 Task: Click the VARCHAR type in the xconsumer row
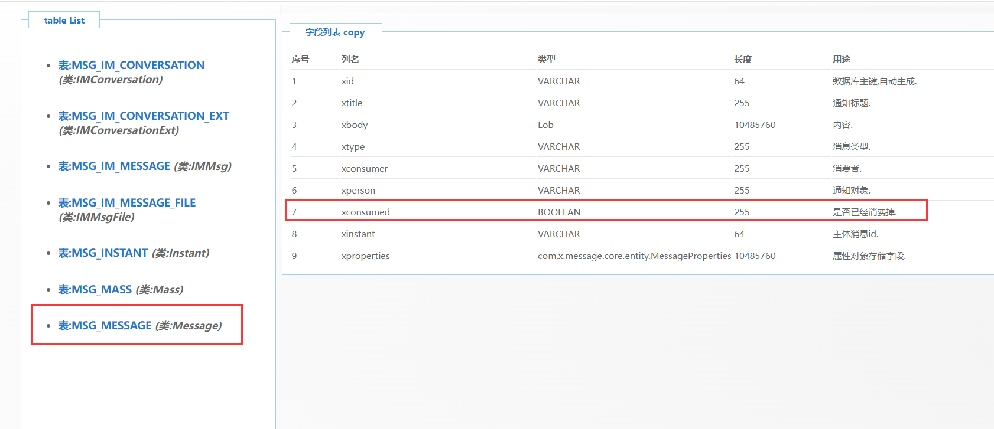(559, 169)
